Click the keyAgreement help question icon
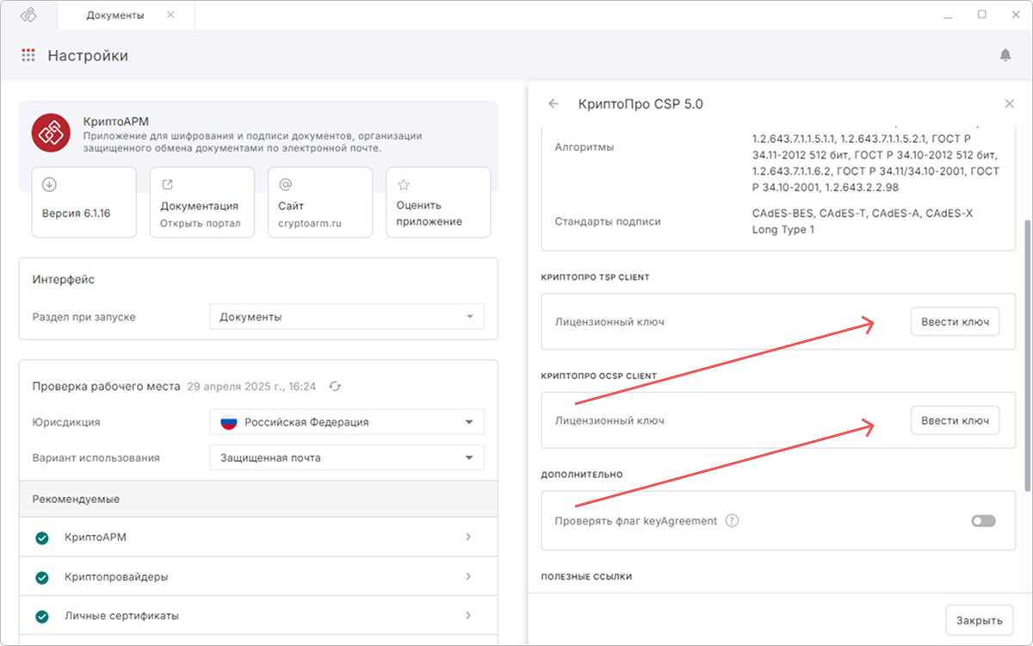The width and height of the screenshot is (1033, 646). [732, 521]
